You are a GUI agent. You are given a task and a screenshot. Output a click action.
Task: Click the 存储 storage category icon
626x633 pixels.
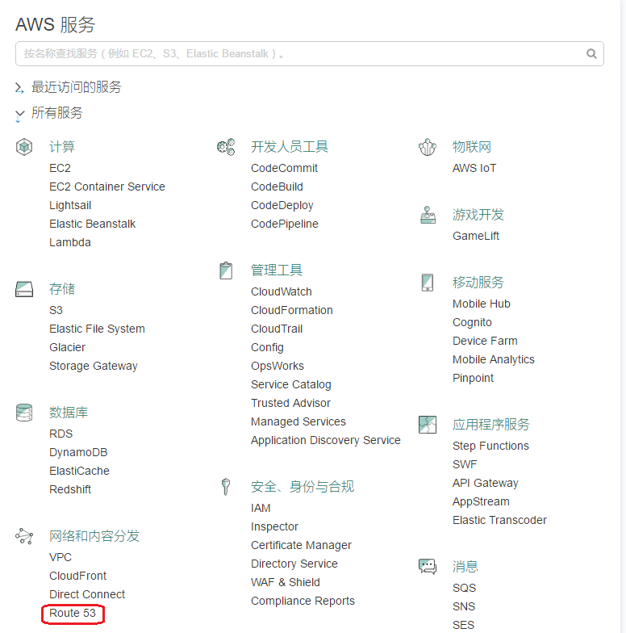(x=24, y=289)
